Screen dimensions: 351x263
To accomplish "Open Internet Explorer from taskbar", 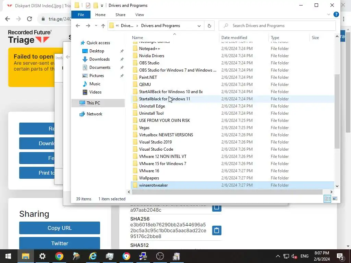I will coord(93,256).
